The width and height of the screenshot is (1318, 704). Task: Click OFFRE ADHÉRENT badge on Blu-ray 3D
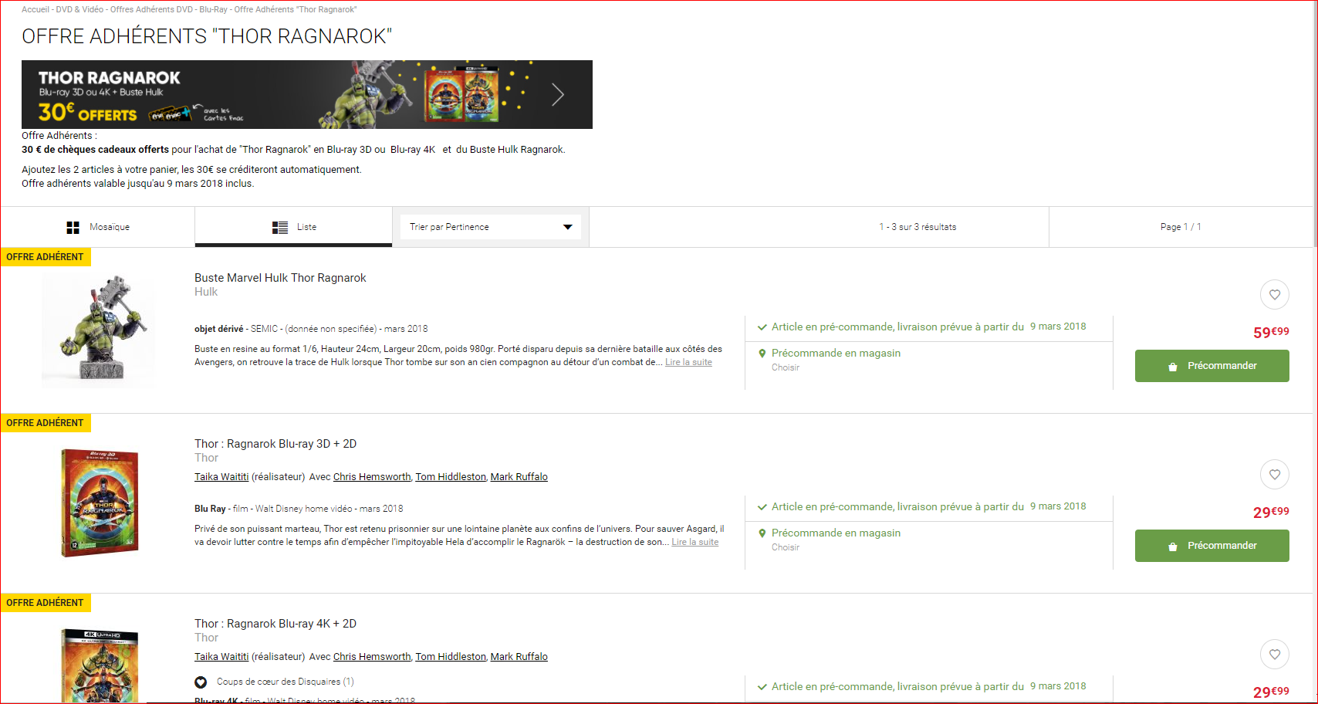(x=46, y=423)
